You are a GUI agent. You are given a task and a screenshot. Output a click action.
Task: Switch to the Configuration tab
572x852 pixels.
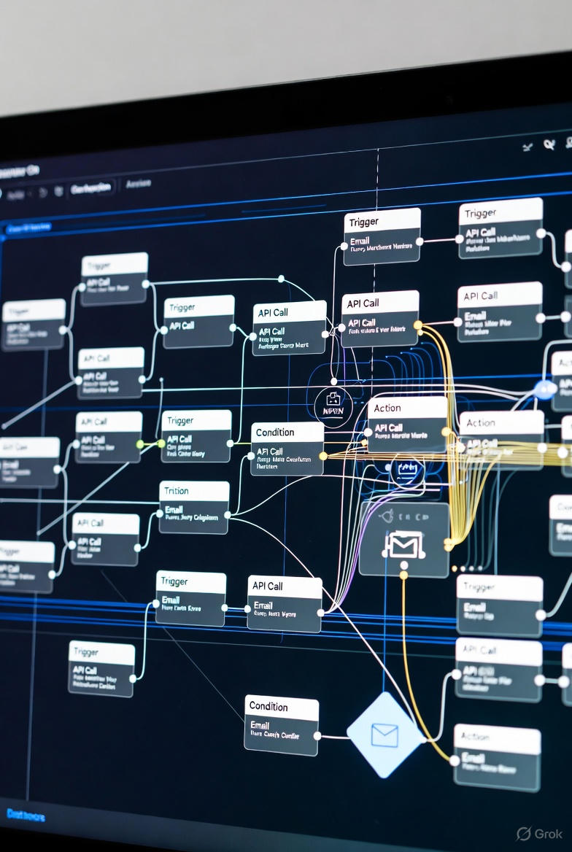click(91, 188)
